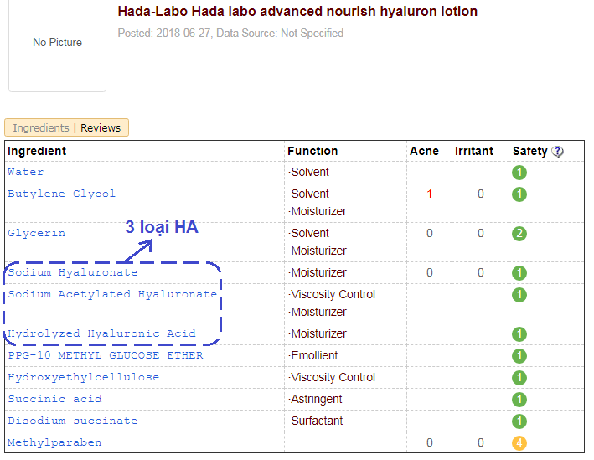The width and height of the screenshot is (594, 460).
Task: Open the Glycerin ingredient link
Action: point(36,233)
